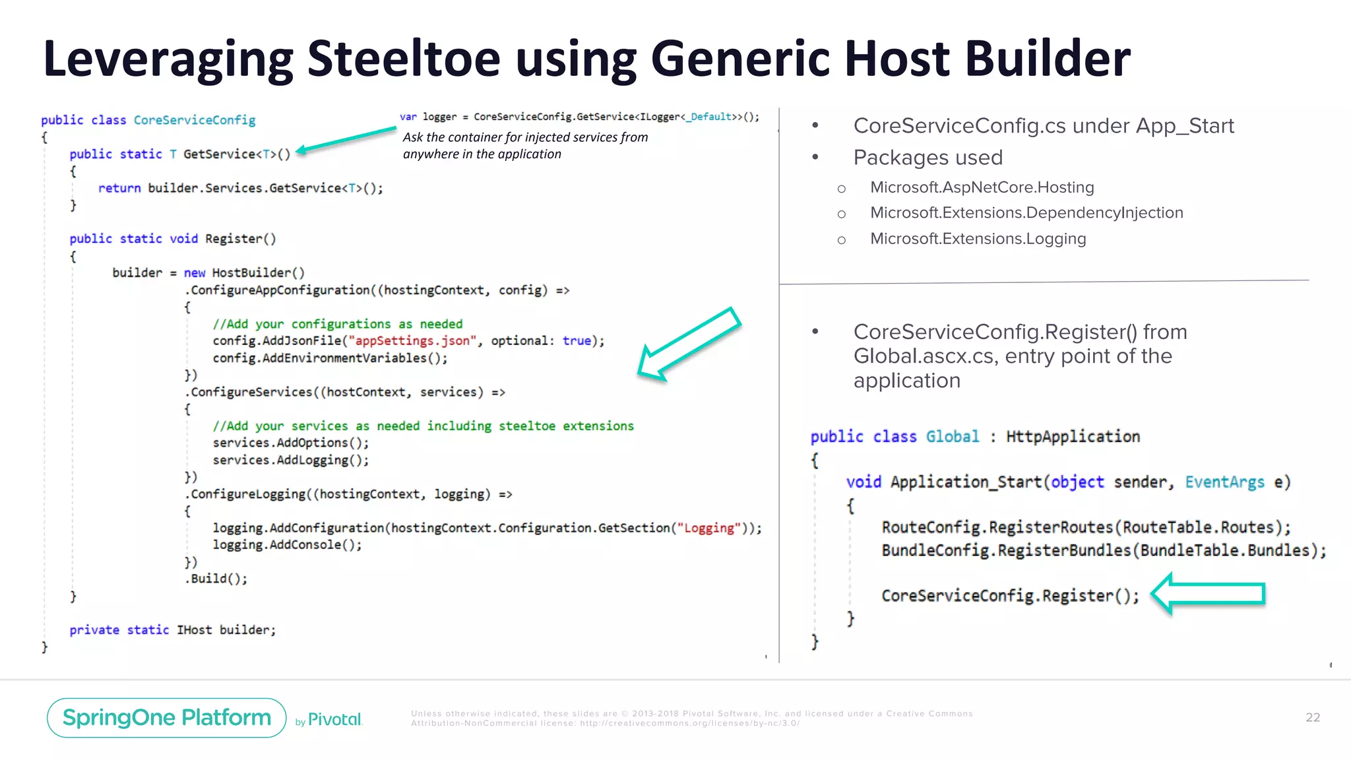The height and width of the screenshot is (760, 1351).
Task: Click the Pivotal logo in the footer
Action: click(334, 720)
